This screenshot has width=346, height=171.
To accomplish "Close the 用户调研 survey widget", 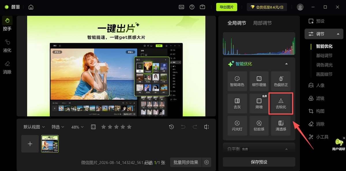I will coord(344,138).
